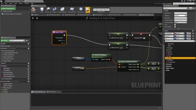Open the Window menu
Screen dimensions: 196x110
27,4
